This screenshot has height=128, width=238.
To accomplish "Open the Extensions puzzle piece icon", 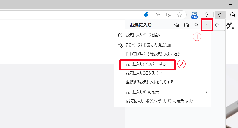I will 207,15.
